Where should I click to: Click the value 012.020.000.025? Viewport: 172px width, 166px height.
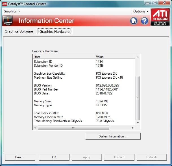[x=107, y=85]
